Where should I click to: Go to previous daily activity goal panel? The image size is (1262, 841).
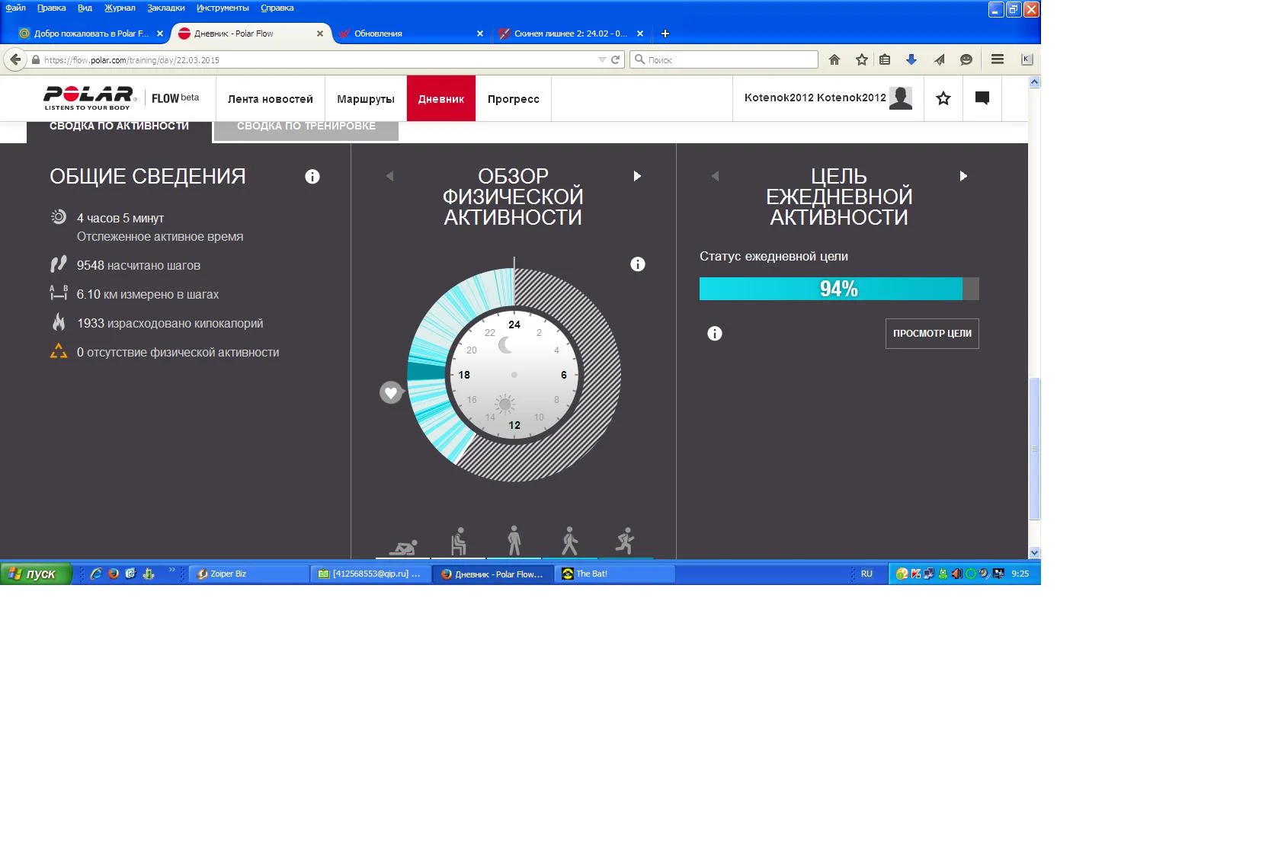pyautogui.click(x=715, y=176)
